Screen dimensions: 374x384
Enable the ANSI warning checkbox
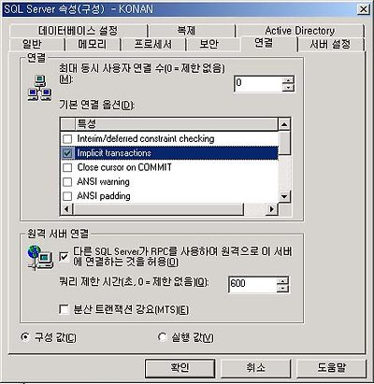pos(67,181)
